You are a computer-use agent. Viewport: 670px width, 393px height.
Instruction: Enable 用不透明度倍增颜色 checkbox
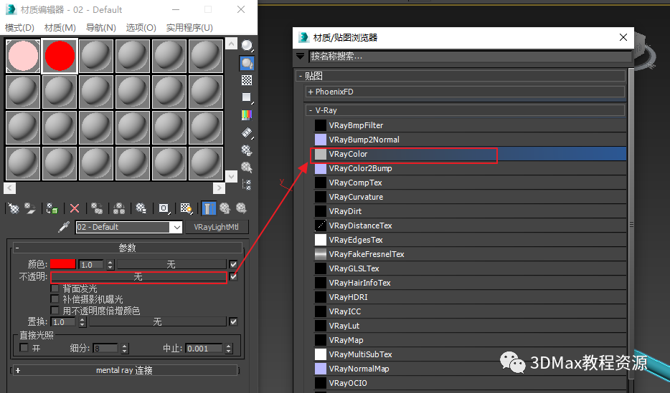(x=55, y=310)
